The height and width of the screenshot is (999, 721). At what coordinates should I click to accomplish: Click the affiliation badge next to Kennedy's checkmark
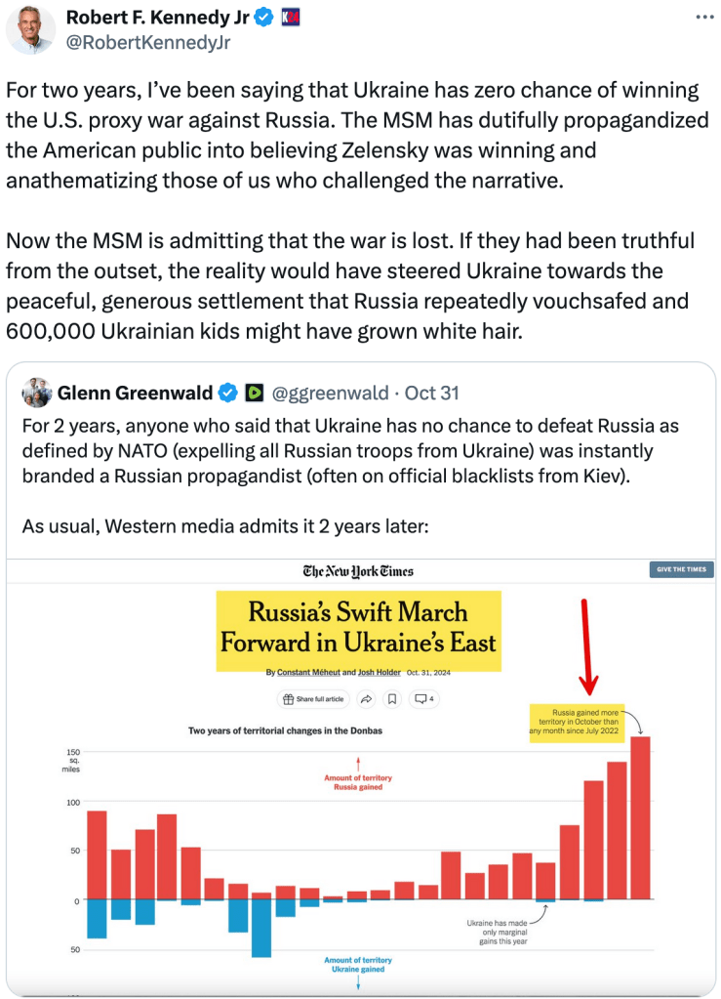(x=290, y=18)
